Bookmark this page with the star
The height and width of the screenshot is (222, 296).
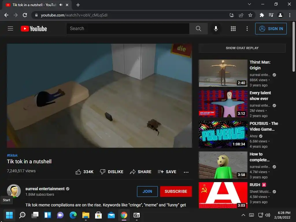coord(250,15)
